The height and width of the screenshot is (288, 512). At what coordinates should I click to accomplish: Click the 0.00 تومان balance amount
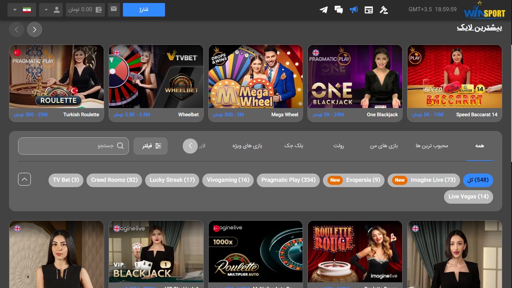point(80,10)
